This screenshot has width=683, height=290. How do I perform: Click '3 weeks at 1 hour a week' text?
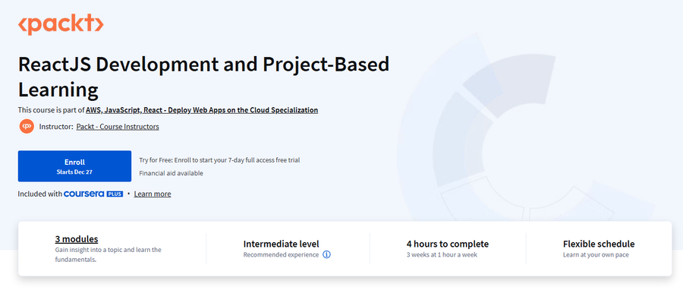coord(442,255)
